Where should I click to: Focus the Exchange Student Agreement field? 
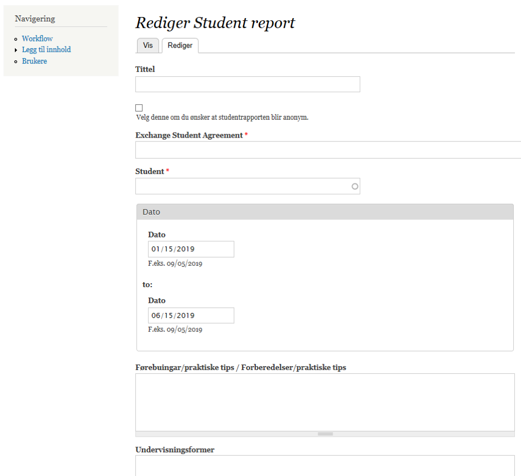point(328,150)
